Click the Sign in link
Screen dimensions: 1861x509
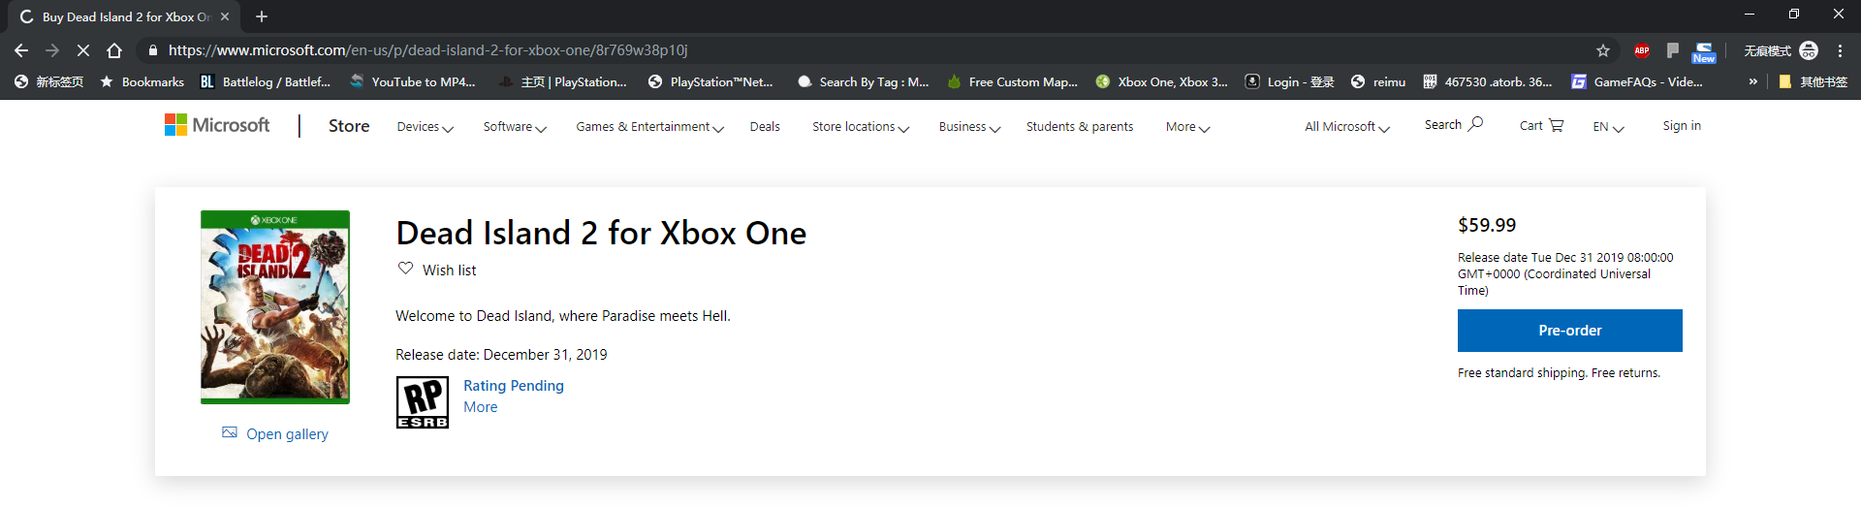coord(1681,126)
